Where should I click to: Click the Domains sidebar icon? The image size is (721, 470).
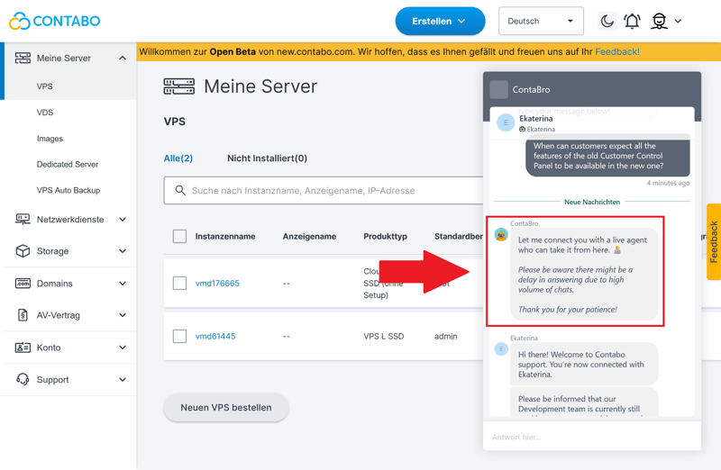point(23,284)
